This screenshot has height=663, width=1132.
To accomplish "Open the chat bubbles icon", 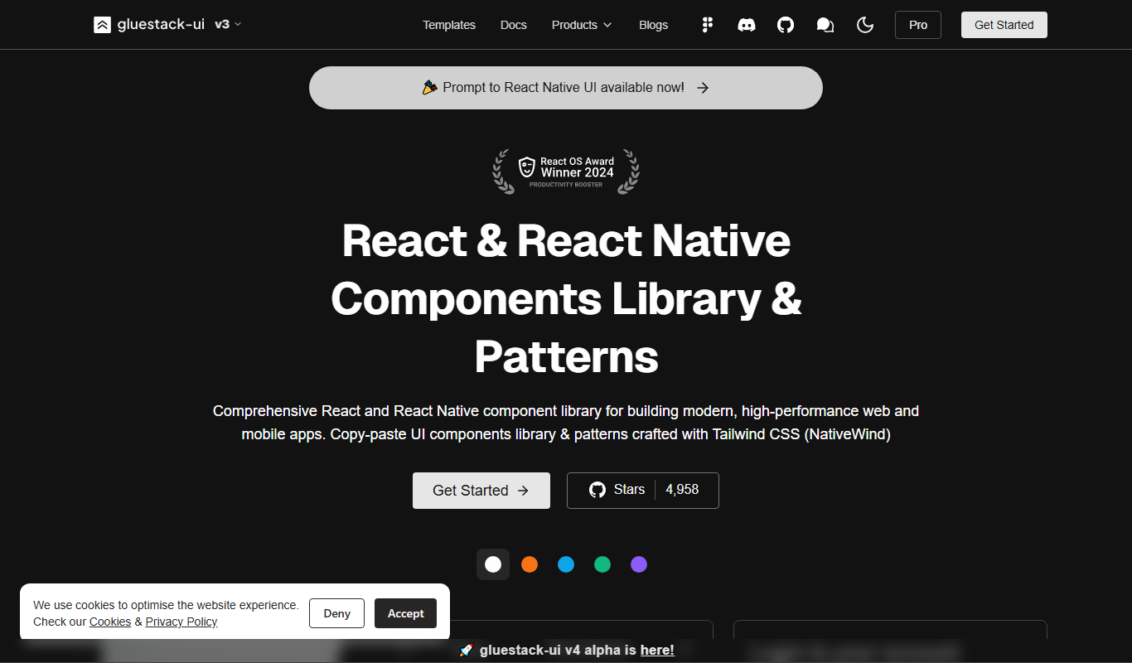I will [x=825, y=25].
